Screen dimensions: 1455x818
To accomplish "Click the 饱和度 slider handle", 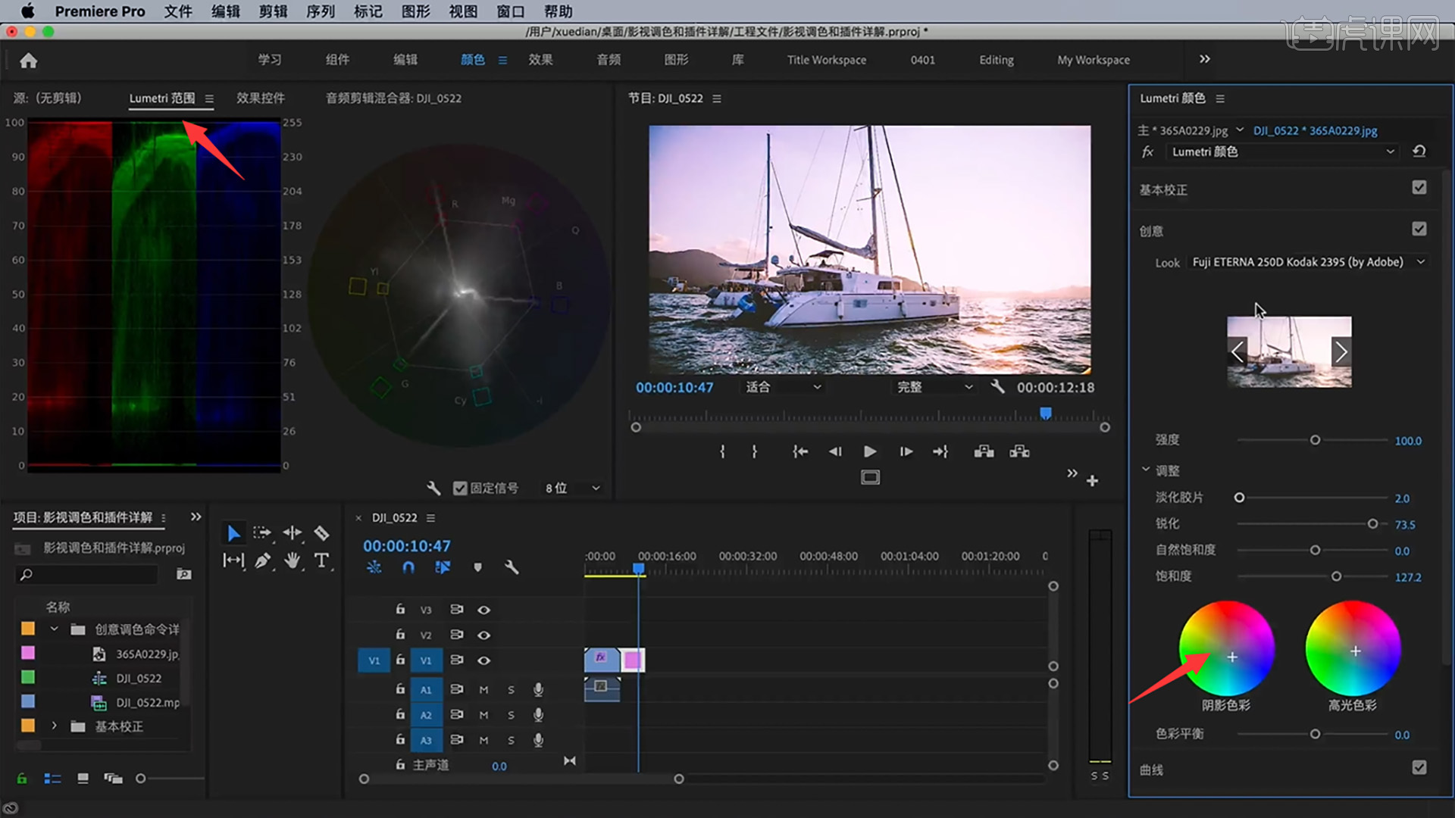I will pos(1336,577).
